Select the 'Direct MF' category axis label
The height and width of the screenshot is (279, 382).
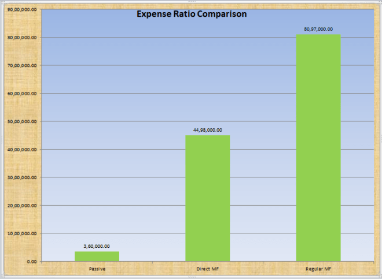pos(207,269)
